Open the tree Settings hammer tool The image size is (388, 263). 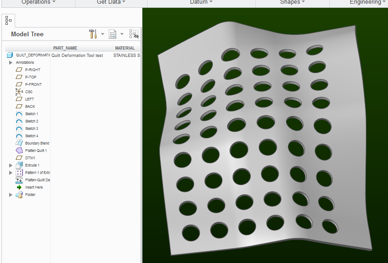tap(93, 34)
